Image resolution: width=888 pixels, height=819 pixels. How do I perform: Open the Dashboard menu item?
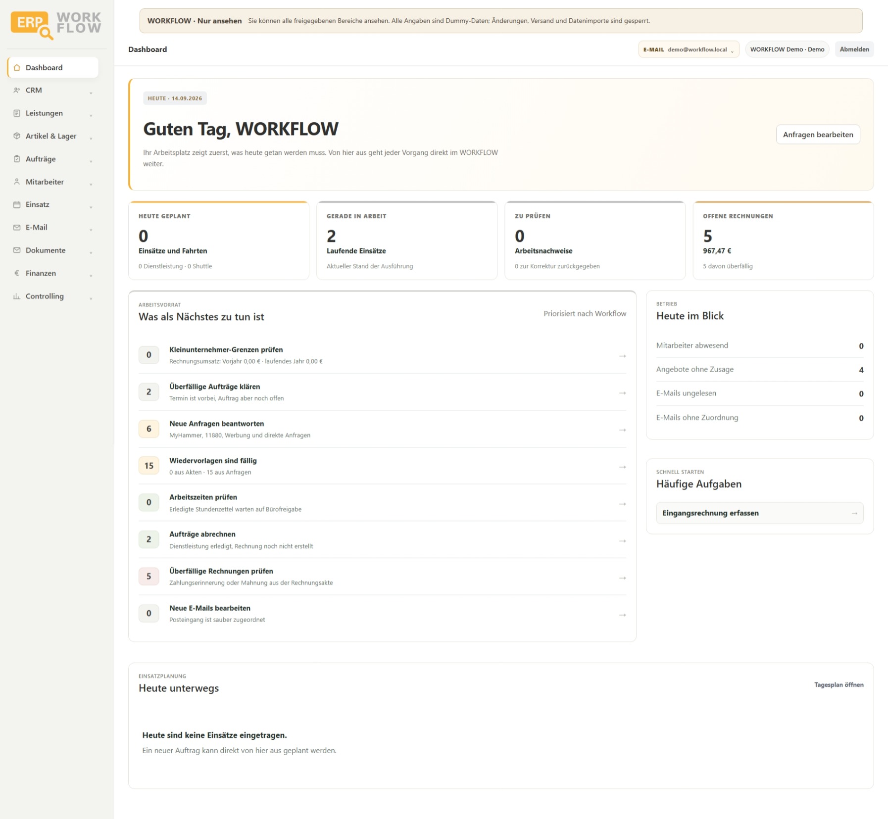(53, 68)
